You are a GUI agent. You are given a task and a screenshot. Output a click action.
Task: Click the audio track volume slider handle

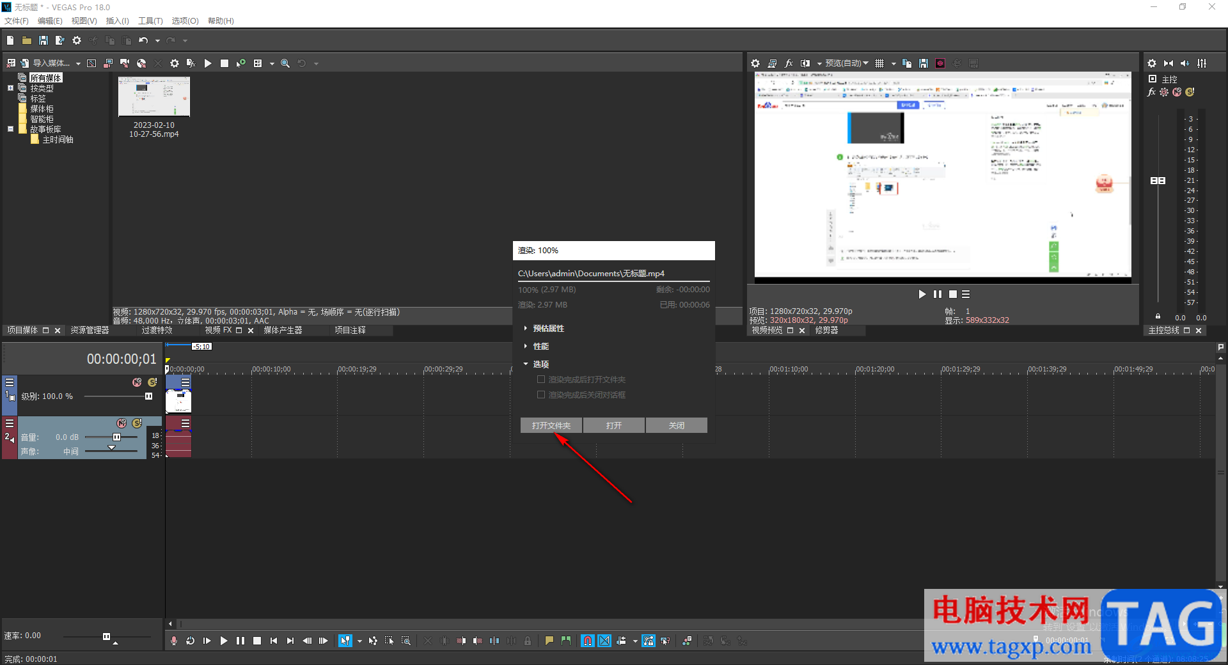116,437
